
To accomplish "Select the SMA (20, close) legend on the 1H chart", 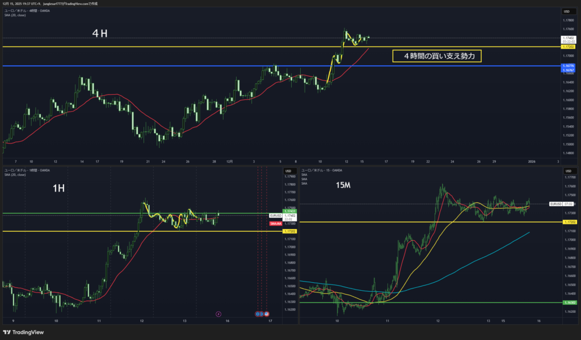I will click(x=15, y=174).
